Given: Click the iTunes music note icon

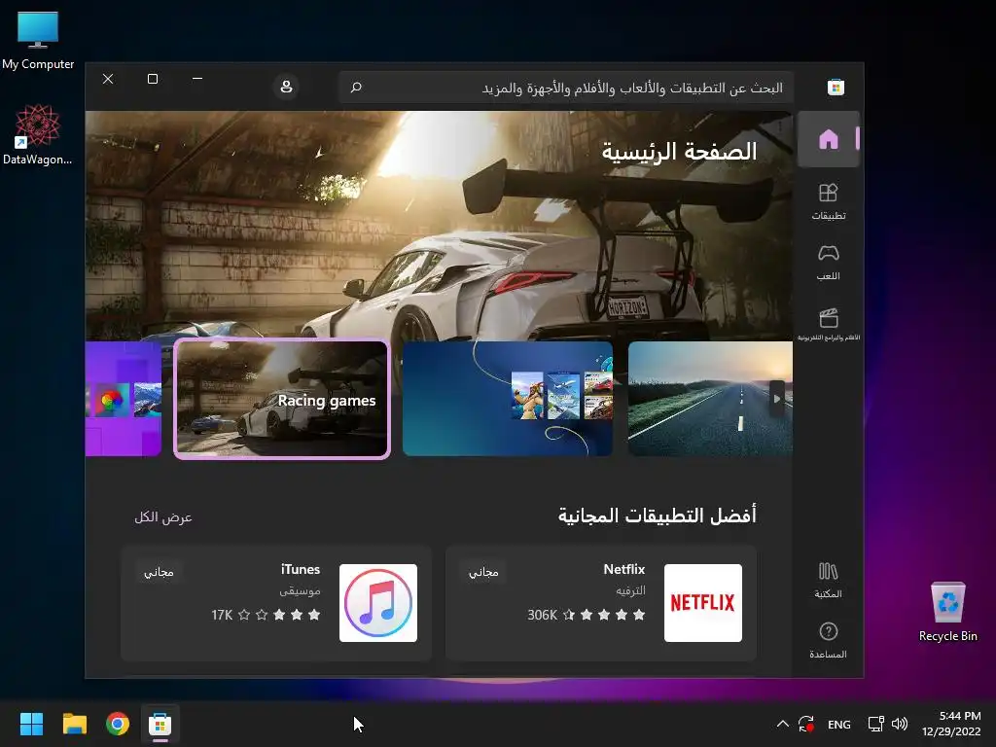Looking at the screenshot, I should coord(378,603).
